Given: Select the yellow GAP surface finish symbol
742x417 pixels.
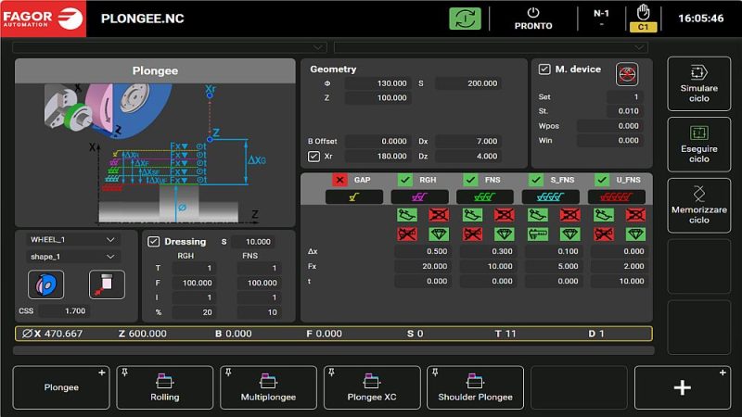Looking at the screenshot, I should click(354, 197).
